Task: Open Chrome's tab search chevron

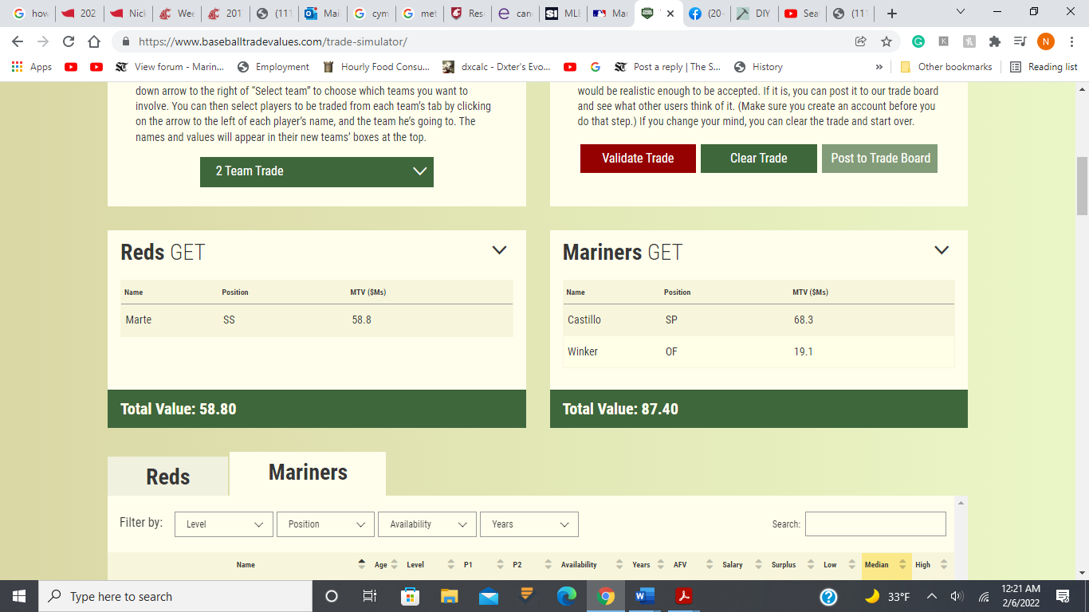Action: pyautogui.click(x=960, y=12)
